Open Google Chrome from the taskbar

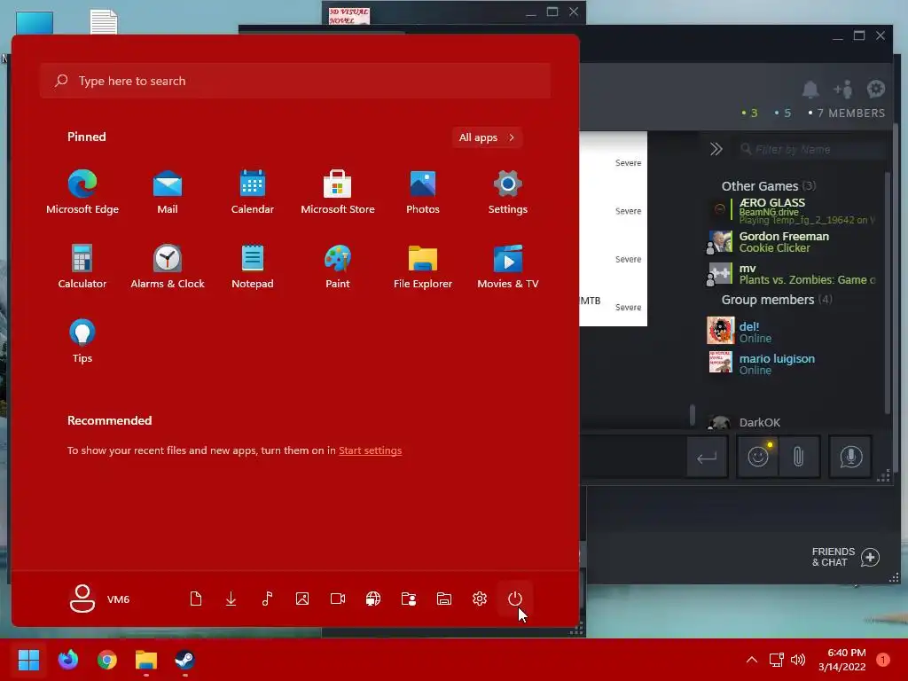(x=107, y=660)
